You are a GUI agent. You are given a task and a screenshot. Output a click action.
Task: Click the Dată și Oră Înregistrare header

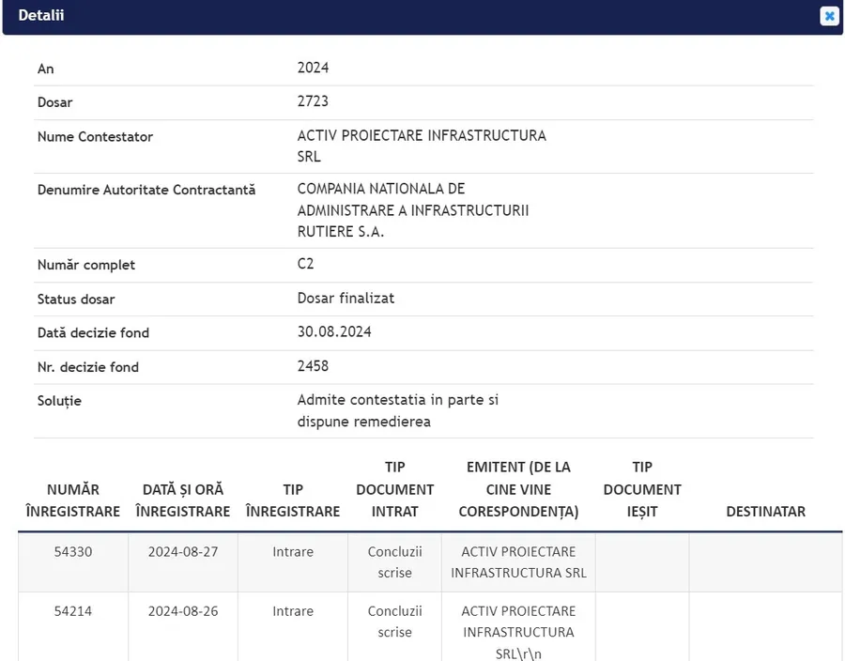click(183, 500)
